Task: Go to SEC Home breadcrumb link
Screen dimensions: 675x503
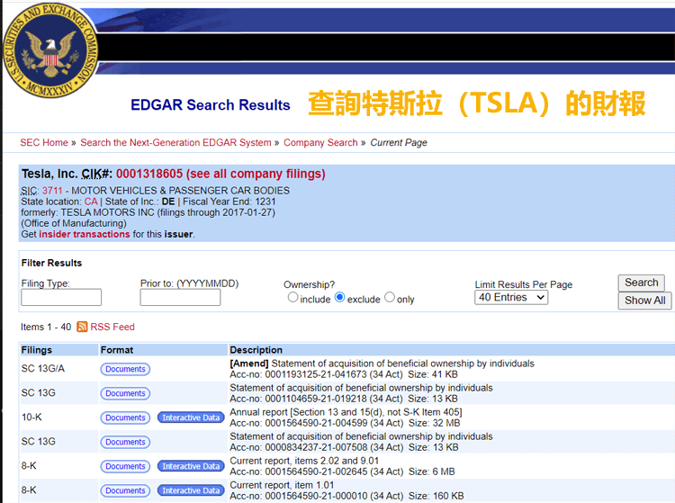Action: point(44,143)
